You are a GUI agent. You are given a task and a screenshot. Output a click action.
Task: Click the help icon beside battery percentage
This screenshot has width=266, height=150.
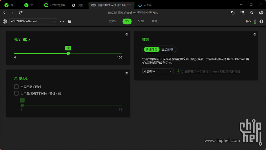tap(261, 22)
